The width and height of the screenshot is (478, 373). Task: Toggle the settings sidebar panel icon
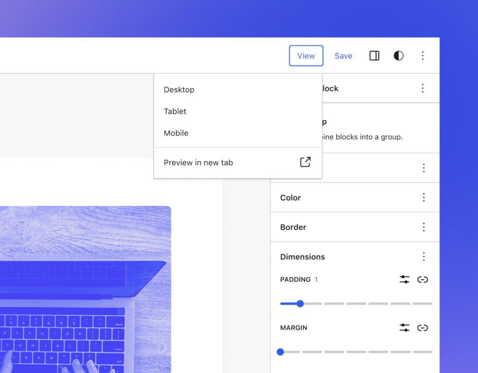tap(374, 56)
